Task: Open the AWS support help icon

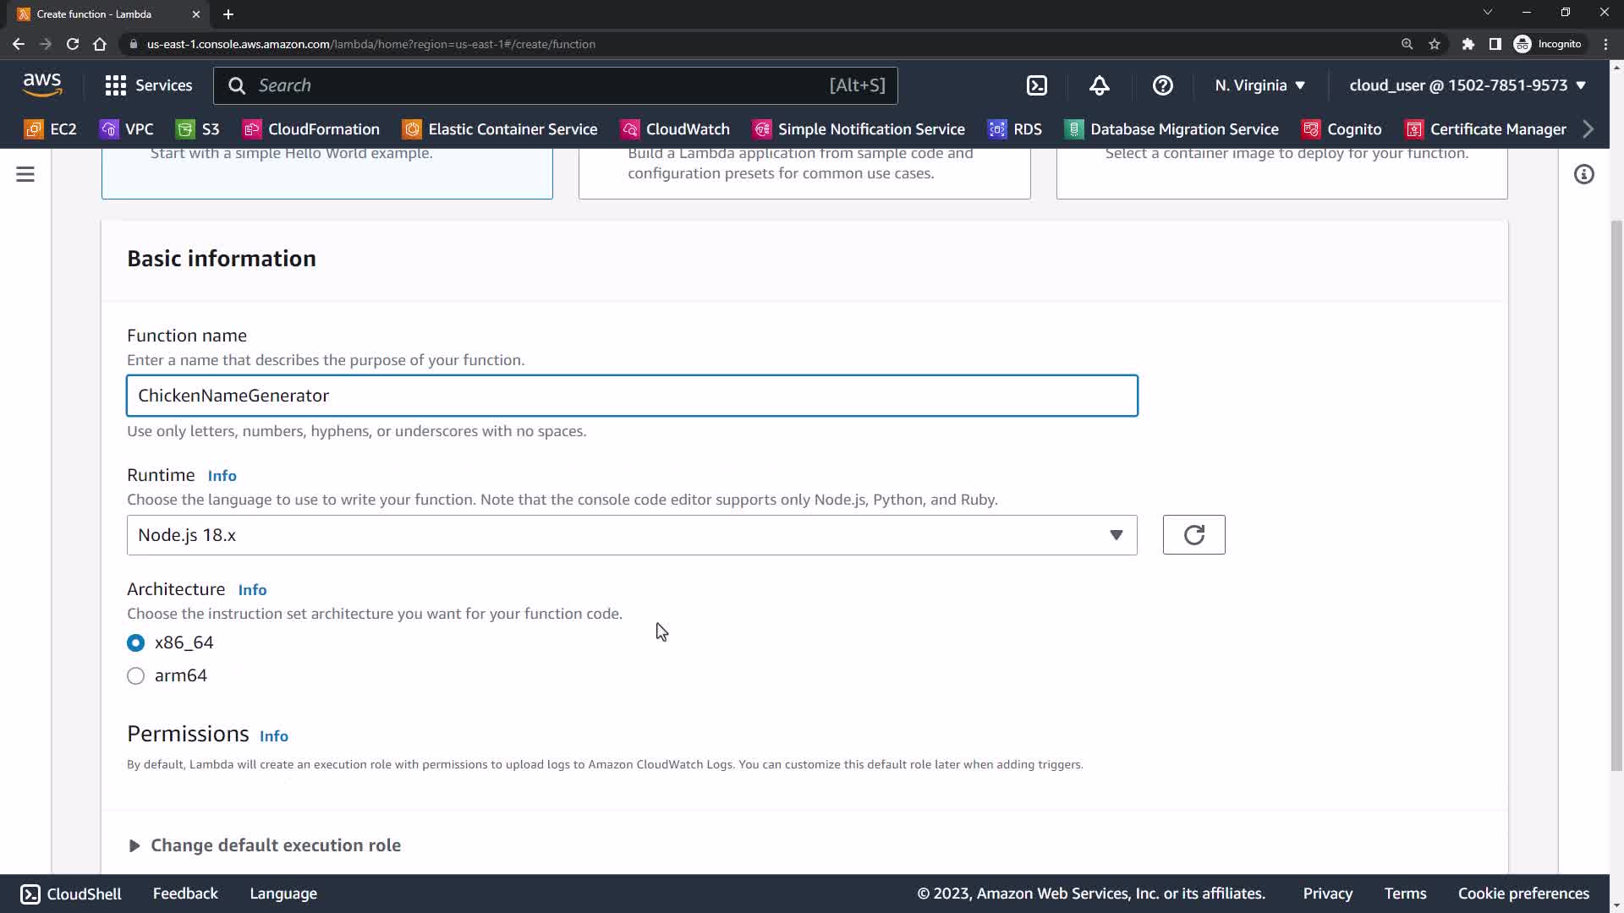Action: click(x=1162, y=85)
